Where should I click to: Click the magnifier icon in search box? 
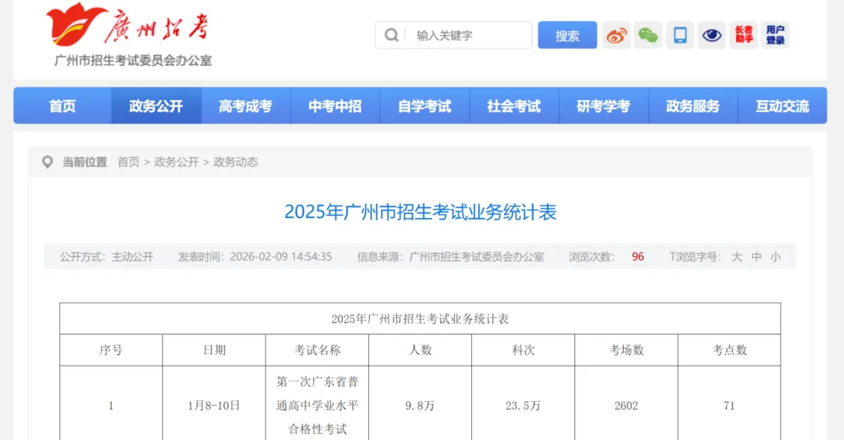tap(392, 35)
